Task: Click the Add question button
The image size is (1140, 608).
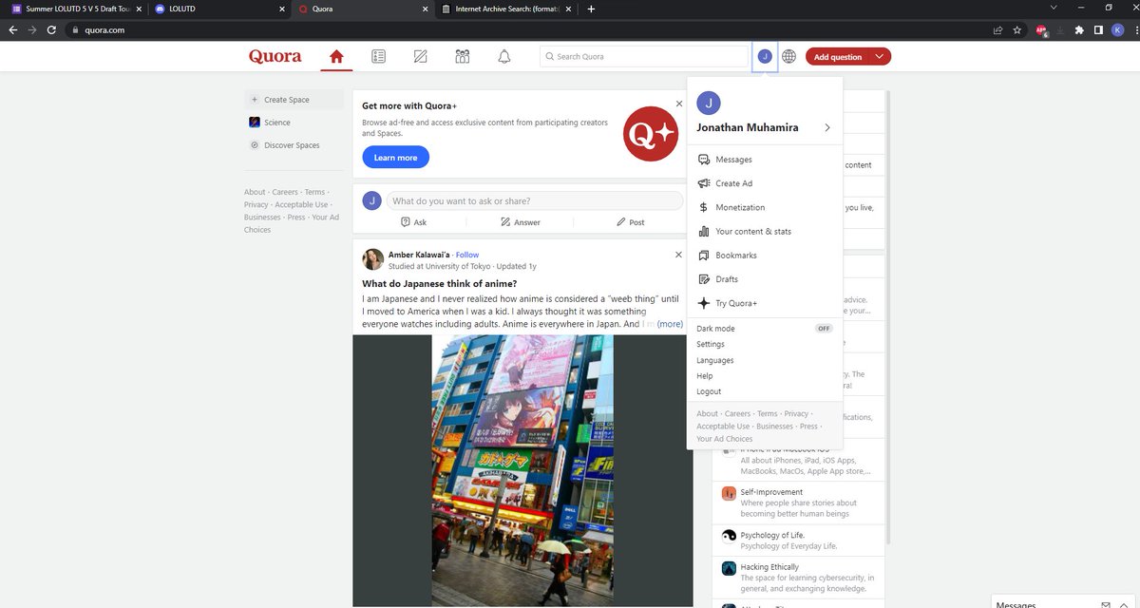Action: point(838,56)
